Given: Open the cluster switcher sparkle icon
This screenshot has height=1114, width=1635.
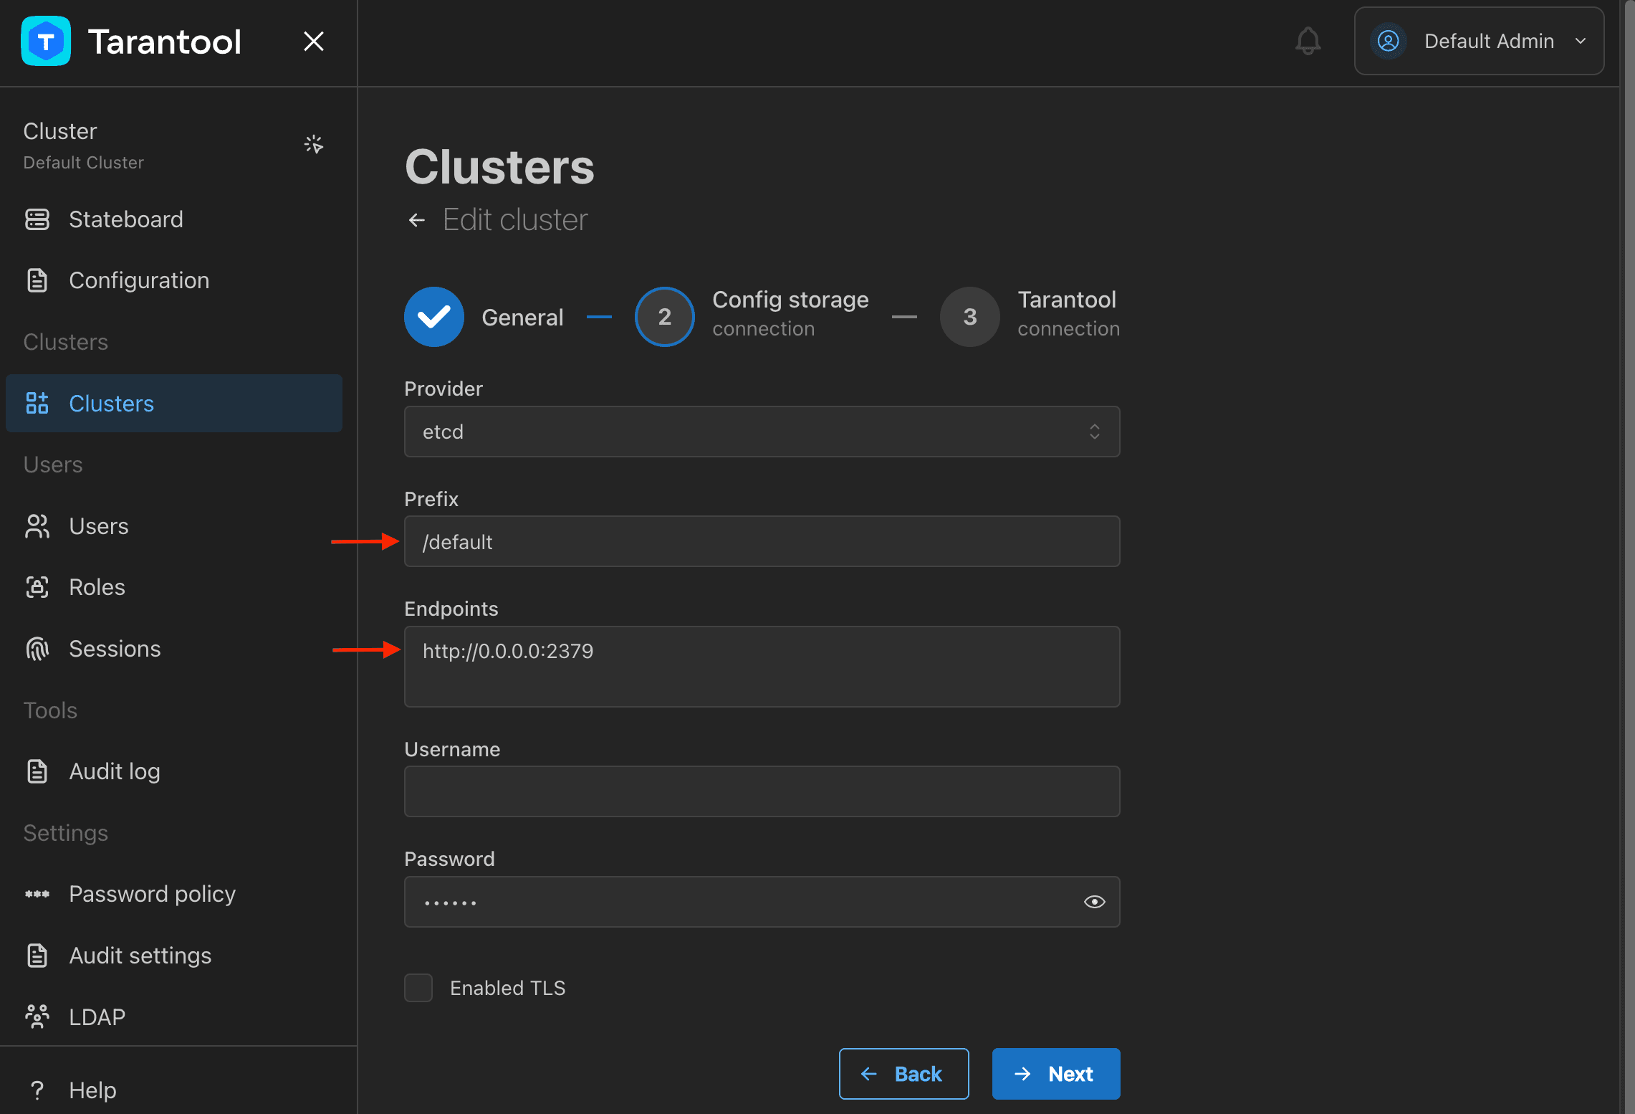Looking at the screenshot, I should click(314, 144).
